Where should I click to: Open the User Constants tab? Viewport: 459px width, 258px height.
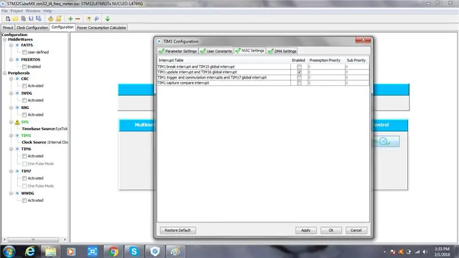coord(216,51)
